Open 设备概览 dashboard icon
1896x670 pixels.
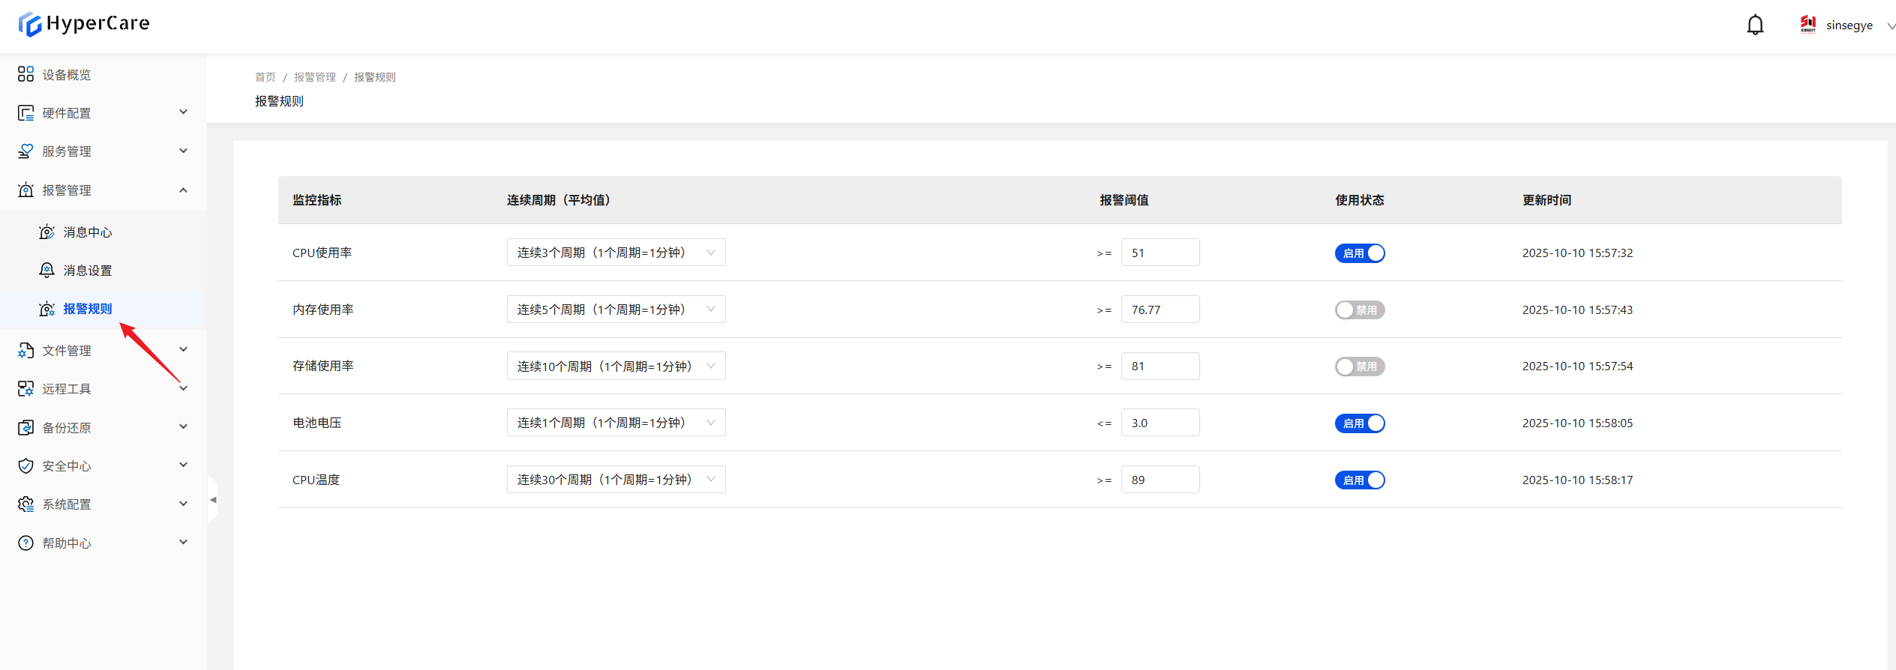25,74
